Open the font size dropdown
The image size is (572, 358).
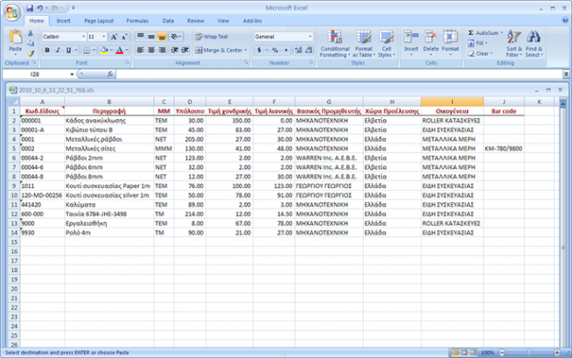(x=103, y=37)
